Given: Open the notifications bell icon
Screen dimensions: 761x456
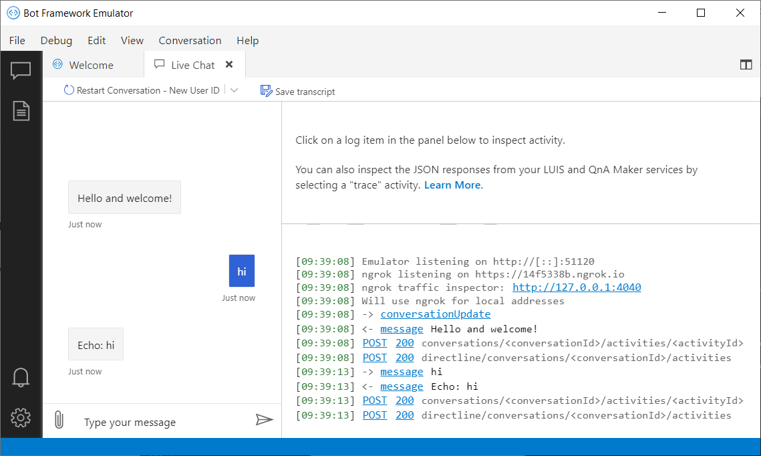Looking at the screenshot, I should (21, 377).
